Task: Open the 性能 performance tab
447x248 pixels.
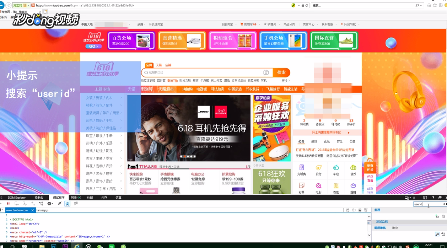Action: coord(90,198)
